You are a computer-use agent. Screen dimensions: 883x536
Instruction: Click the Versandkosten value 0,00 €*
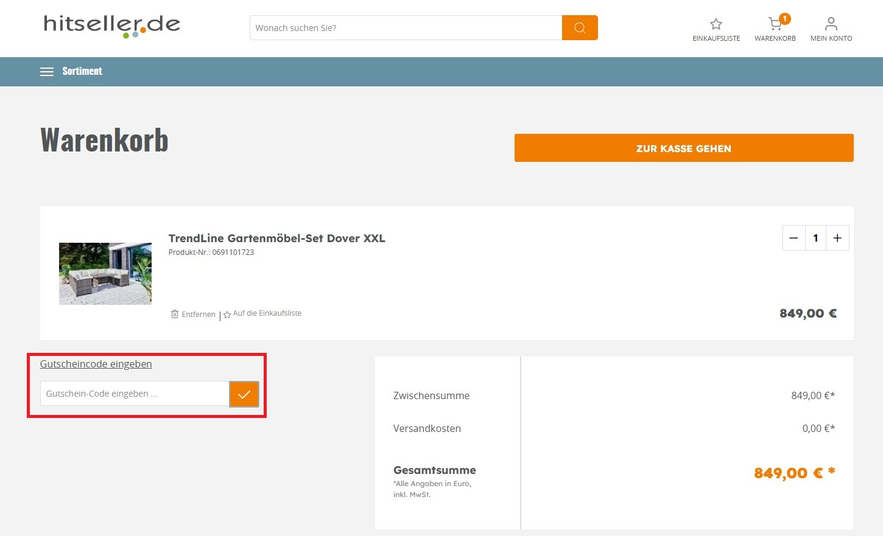pos(818,428)
